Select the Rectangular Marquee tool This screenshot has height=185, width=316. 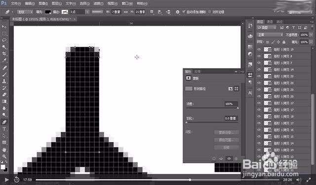[x=4, y=34]
